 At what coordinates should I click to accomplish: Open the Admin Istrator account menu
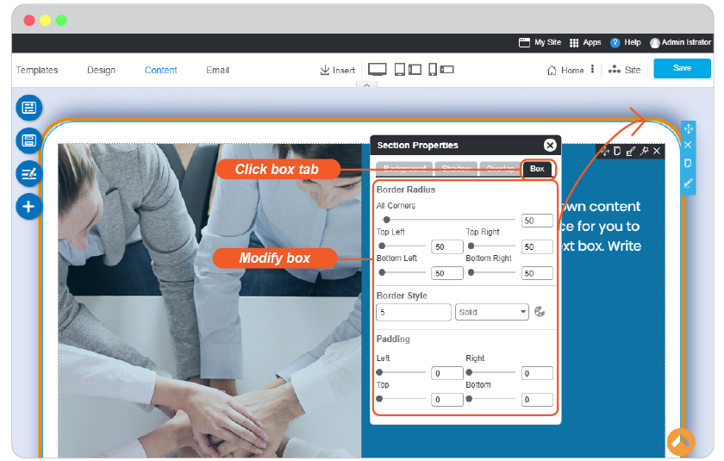[x=681, y=42]
